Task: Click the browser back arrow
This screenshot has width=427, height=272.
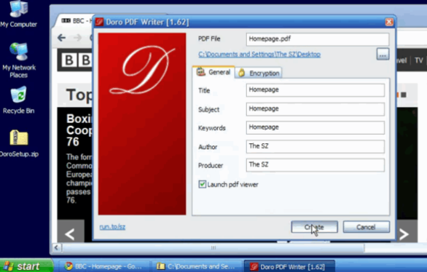Action: coord(62,38)
